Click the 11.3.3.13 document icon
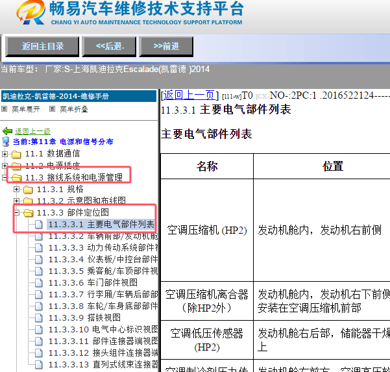The image size is (390, 372). click(x=38, y=364)
